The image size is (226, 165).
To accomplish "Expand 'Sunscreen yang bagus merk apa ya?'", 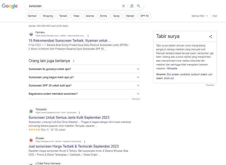I will (x=84, y=77).
